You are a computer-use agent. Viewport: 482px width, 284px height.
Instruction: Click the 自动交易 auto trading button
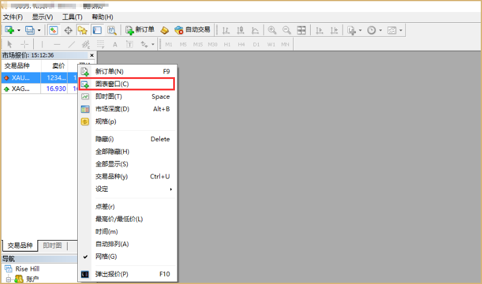click(192, 30)
